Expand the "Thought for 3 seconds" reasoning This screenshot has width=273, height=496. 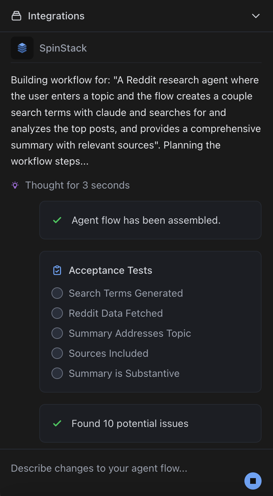[77, 185]
